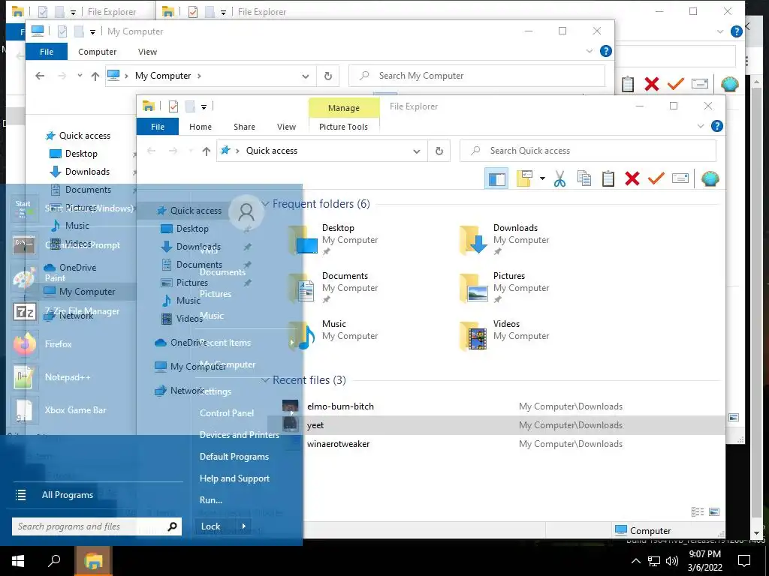Refresh the Quick access address bar
The height and width of the screenshot is (576, 769).
tap(439, 151)
